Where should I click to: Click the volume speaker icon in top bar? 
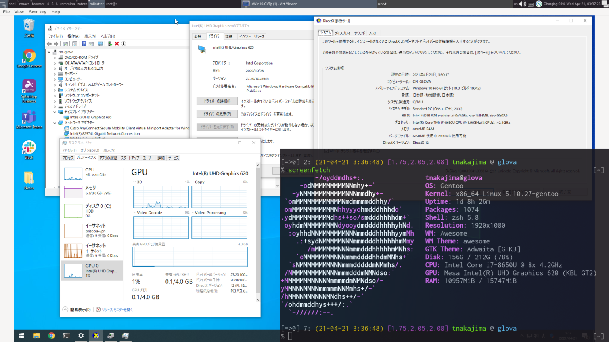pos(522,4)
